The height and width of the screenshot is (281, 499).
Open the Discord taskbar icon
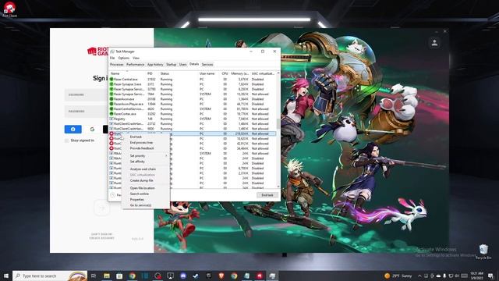point(183,276)
